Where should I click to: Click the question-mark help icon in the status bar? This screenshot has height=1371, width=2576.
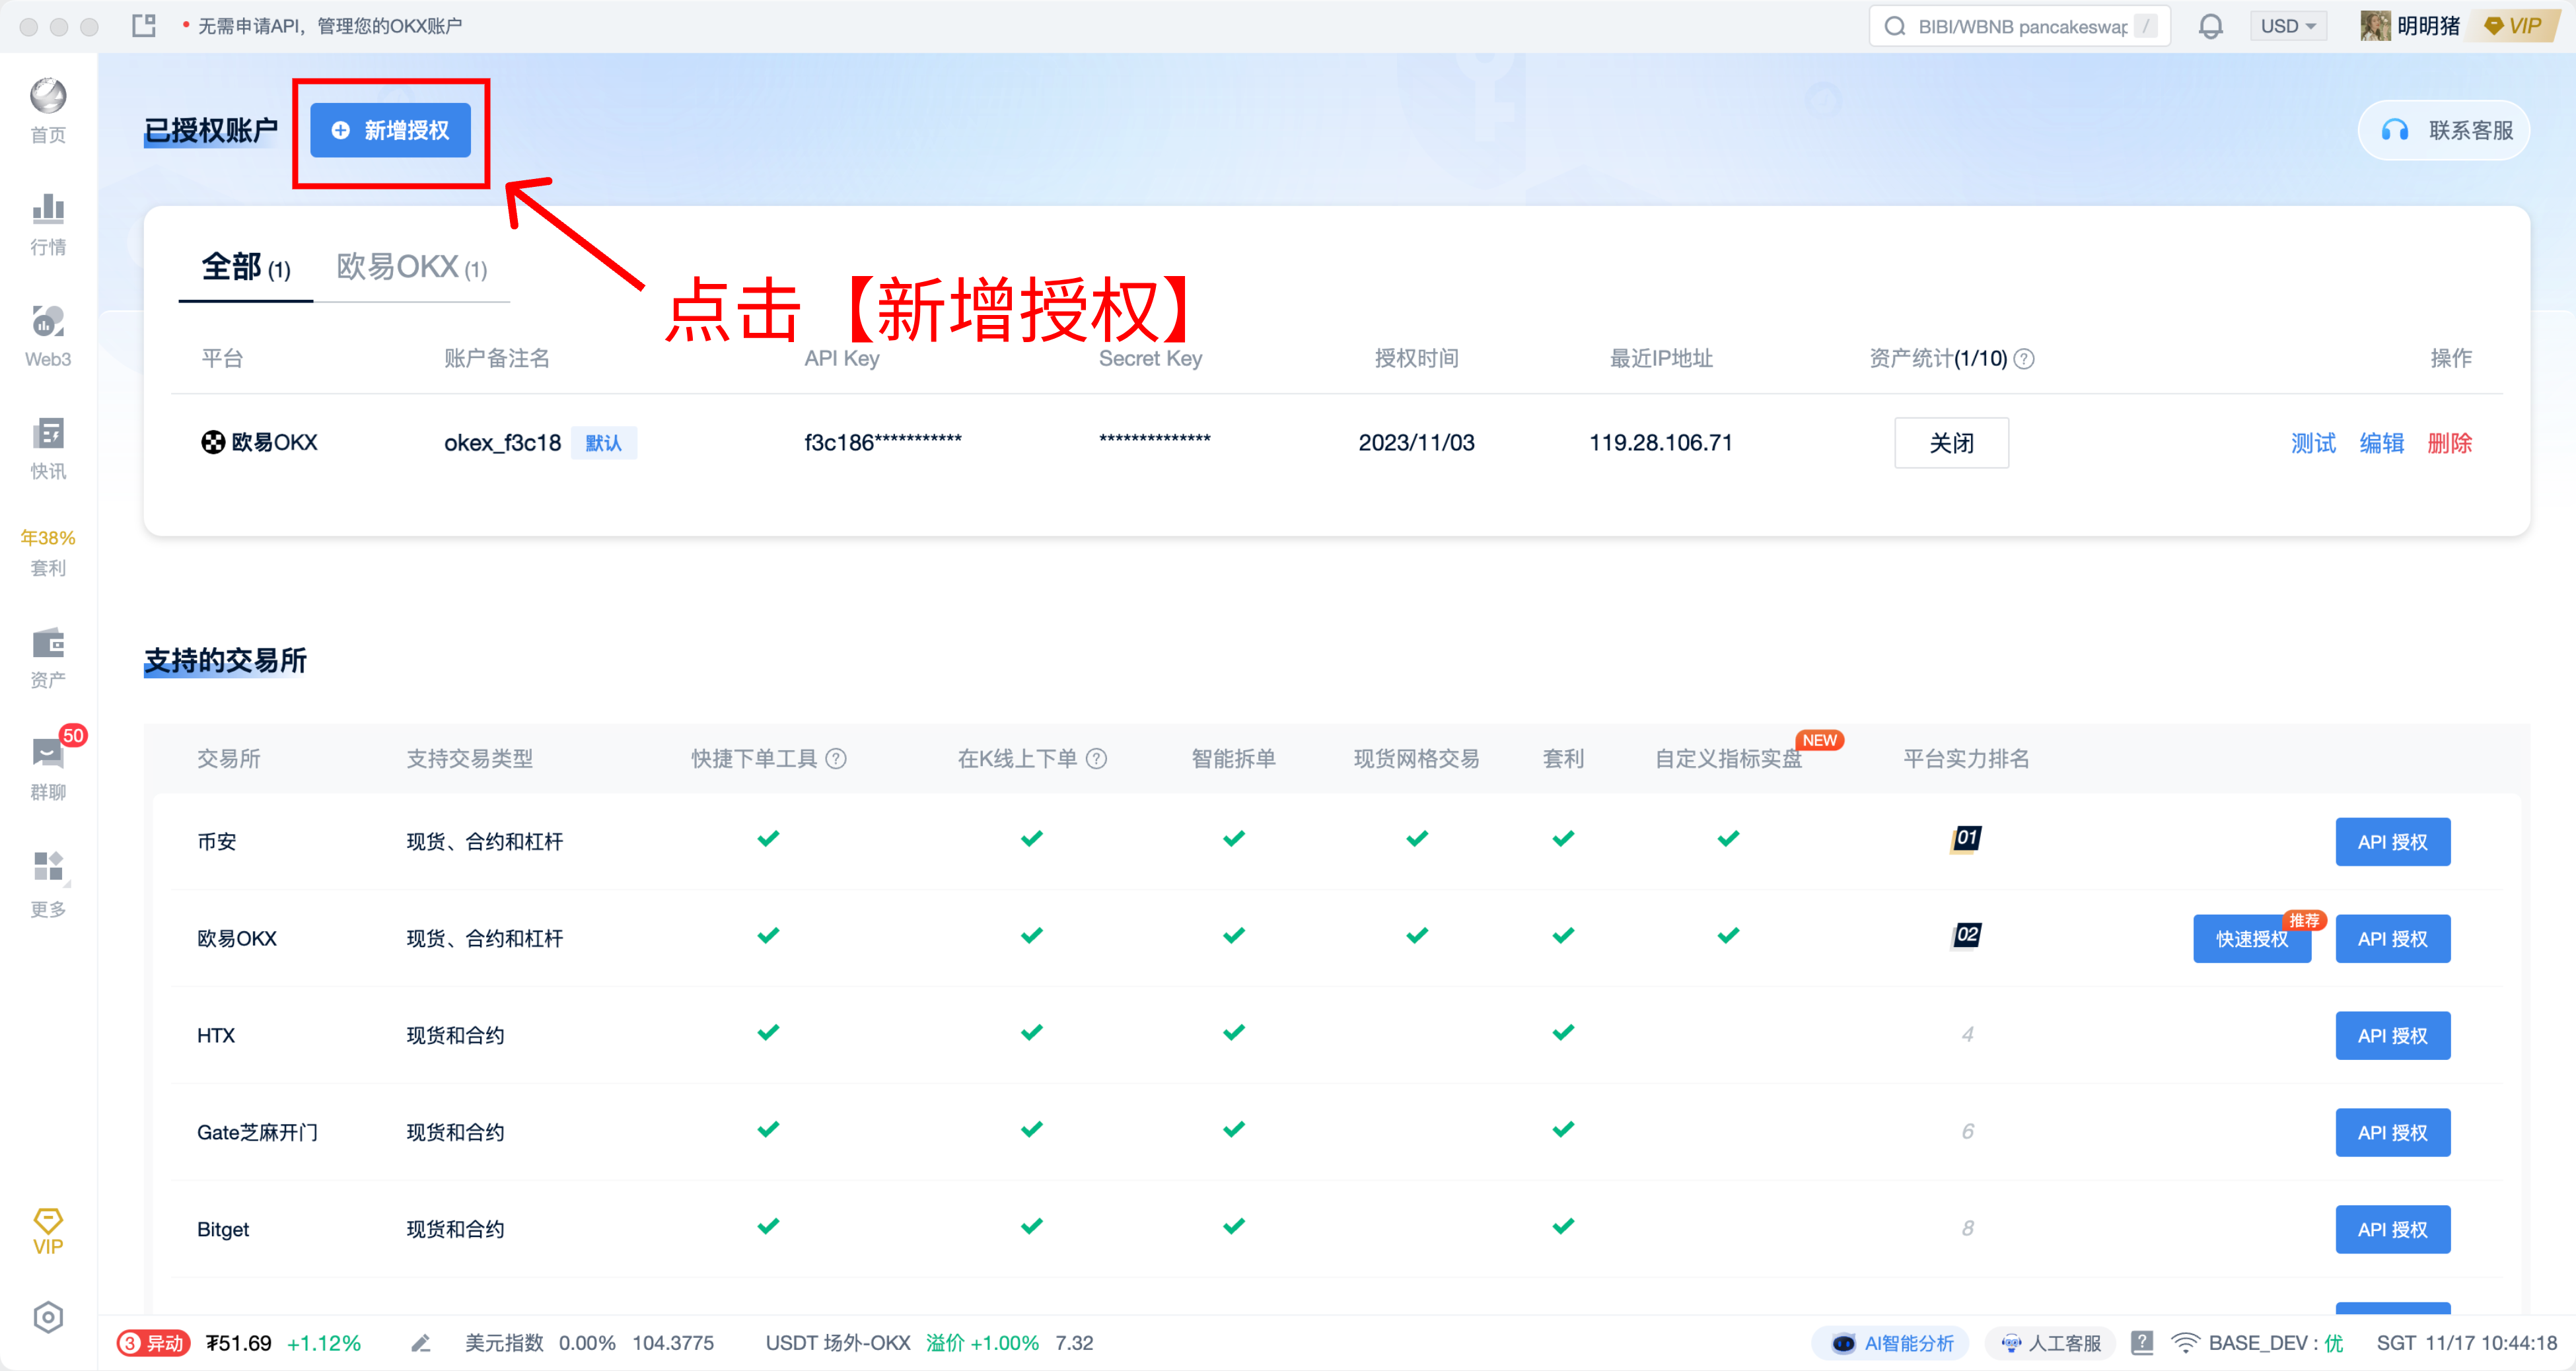click(2142, 1343)
